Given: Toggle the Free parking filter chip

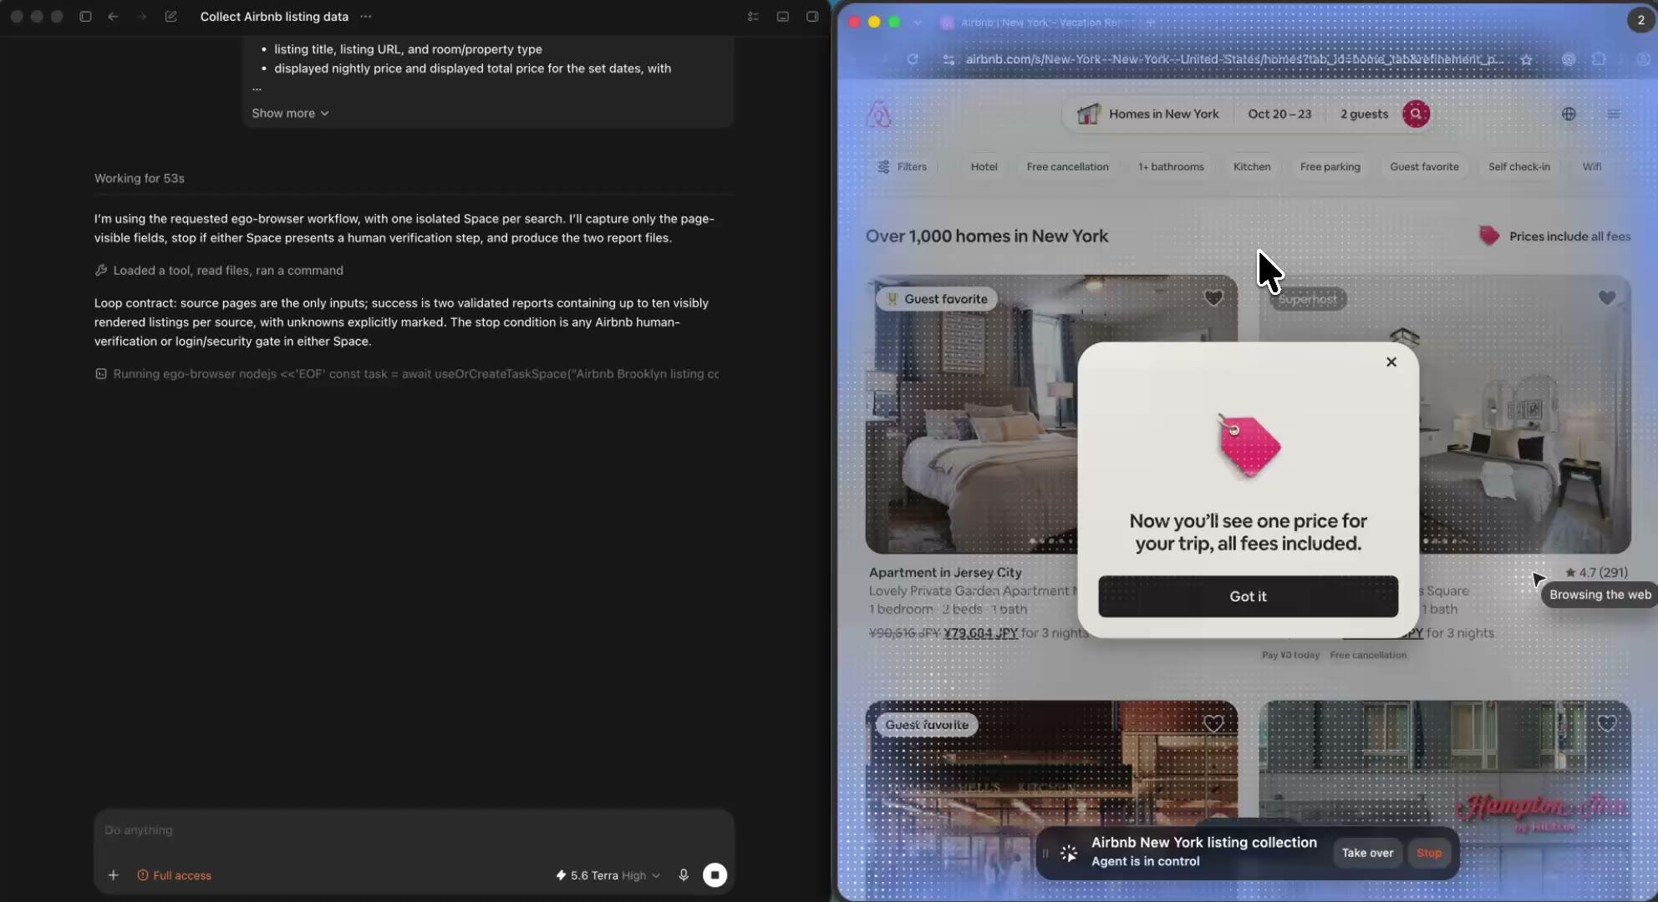Looking at the screenshot, I should pyautogui.click(x=1330, y=167).
